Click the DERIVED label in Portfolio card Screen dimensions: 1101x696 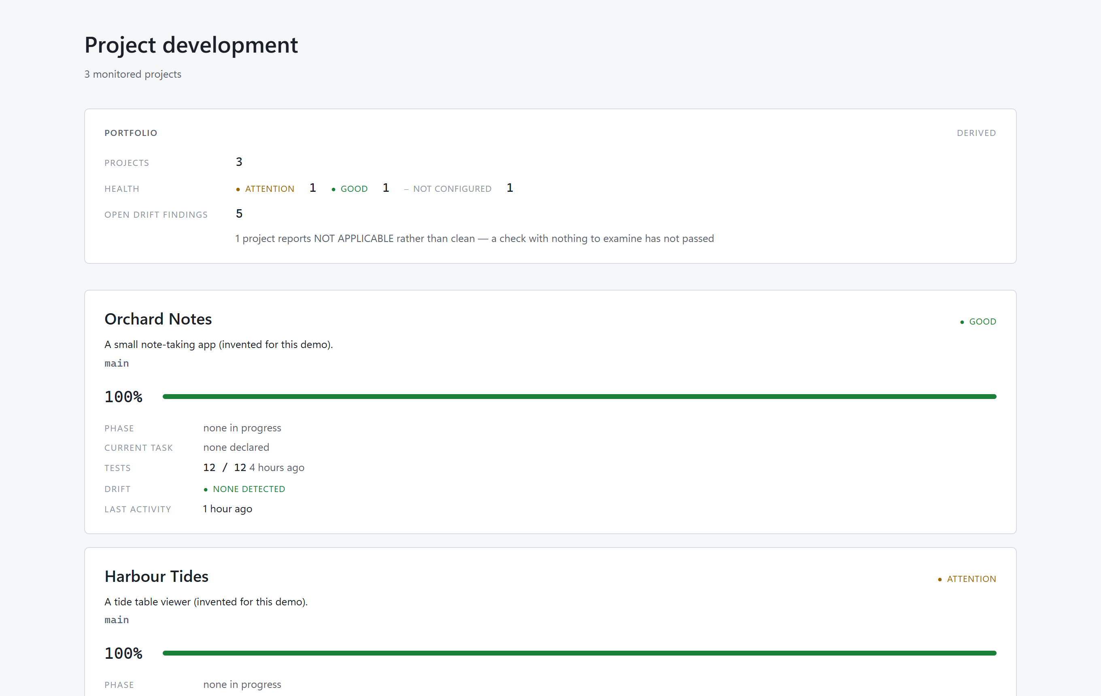tap(976, 133)
